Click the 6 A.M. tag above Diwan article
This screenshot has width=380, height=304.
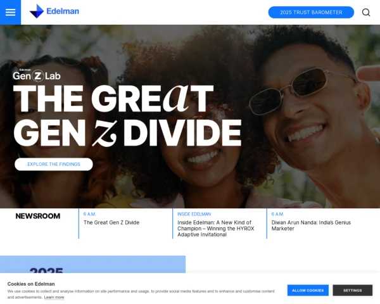click(277, 214)
